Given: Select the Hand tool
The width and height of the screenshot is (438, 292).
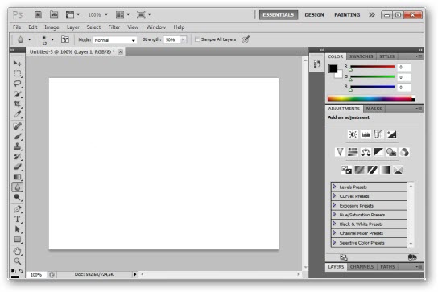Looking at the screenshot, I should point(18,251).
